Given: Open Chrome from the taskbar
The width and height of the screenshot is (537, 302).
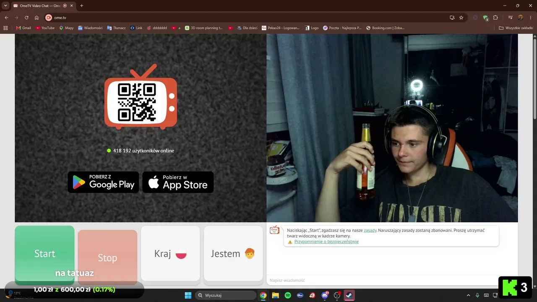Looking at the screenshot, I should tap(263, 295).
